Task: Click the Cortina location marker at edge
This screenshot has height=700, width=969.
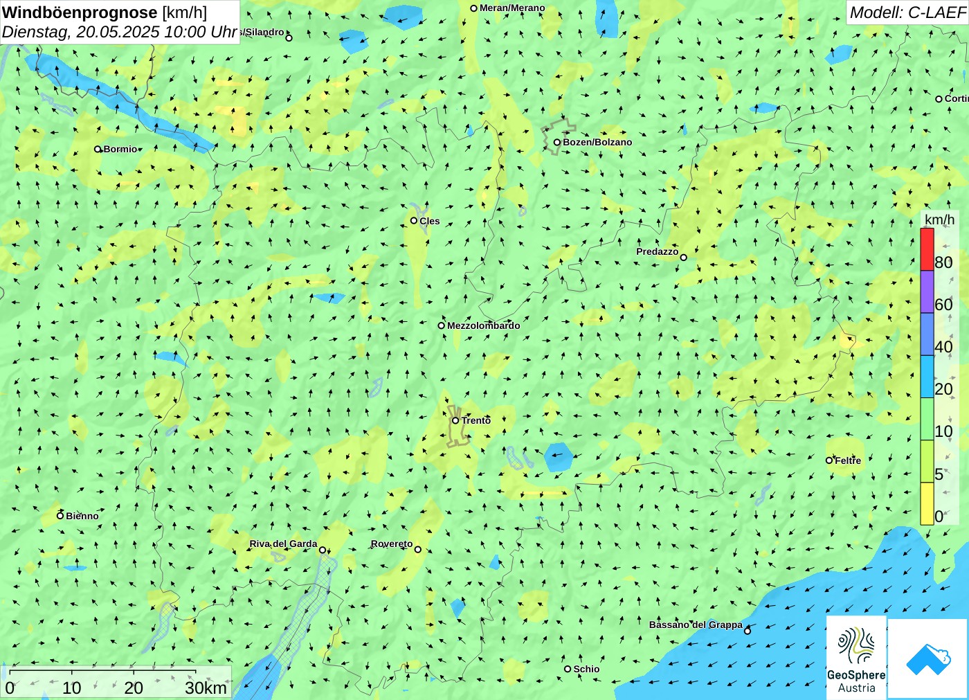Action: (x=939, y=99)
